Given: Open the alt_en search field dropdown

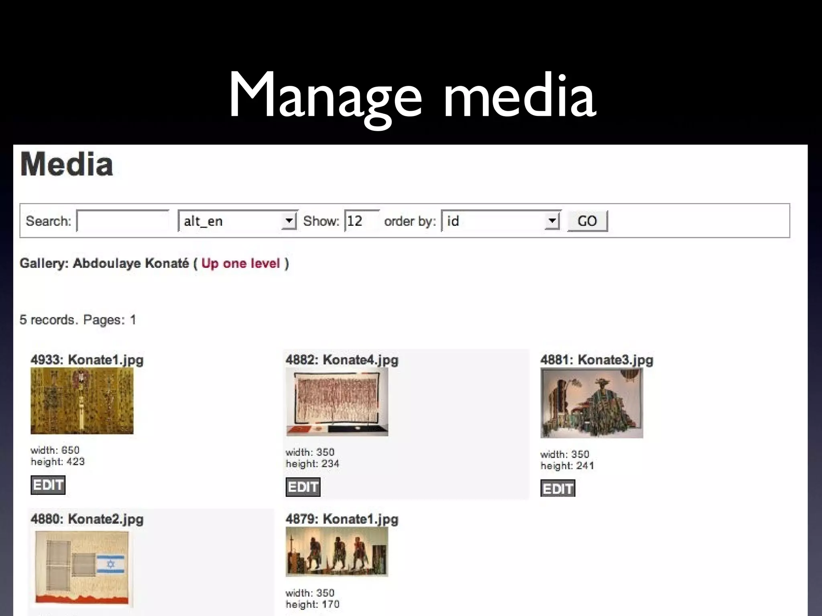Looking at the screenshot, I should (238, 221).
